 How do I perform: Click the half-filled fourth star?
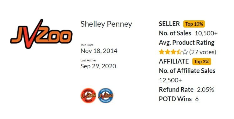pyautogui.click(x=179, y=52)
